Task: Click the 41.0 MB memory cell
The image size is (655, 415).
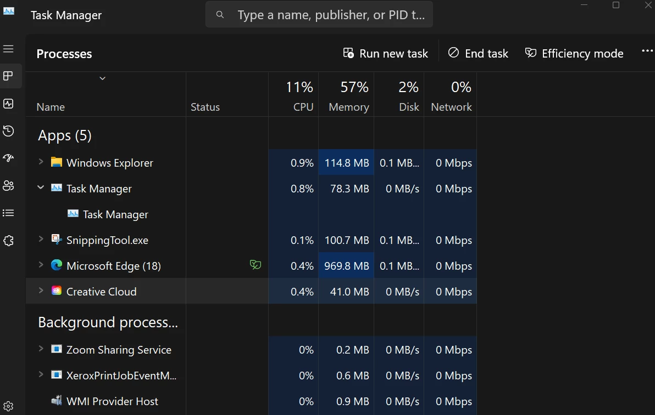Action: point(346,291)
